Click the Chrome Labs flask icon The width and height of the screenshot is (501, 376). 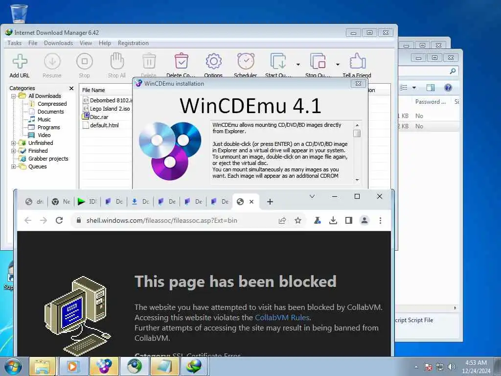pyautogui.click(x=317, y=220)
